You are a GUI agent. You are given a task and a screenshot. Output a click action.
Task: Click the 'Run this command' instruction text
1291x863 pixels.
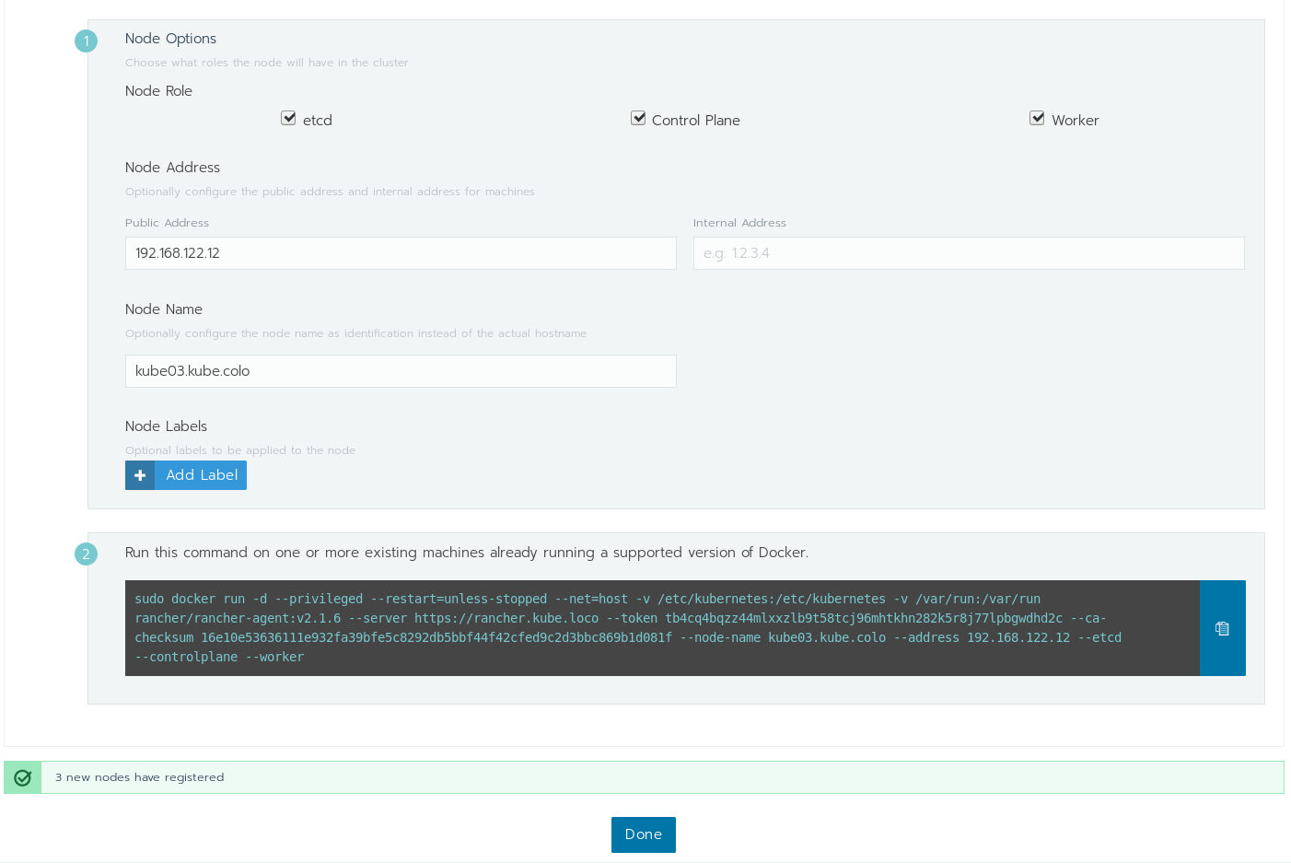[467, 553]
